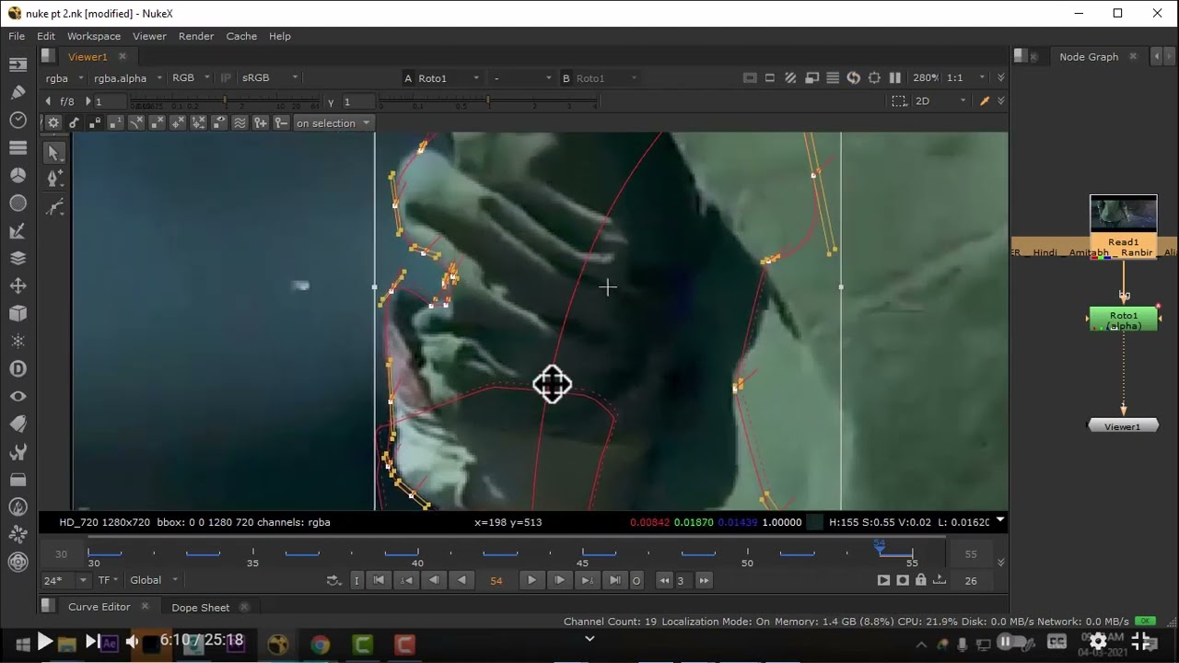Toggle the viewer target crosshair icon
Screen dimensions: 1179x663
[874, 78]
